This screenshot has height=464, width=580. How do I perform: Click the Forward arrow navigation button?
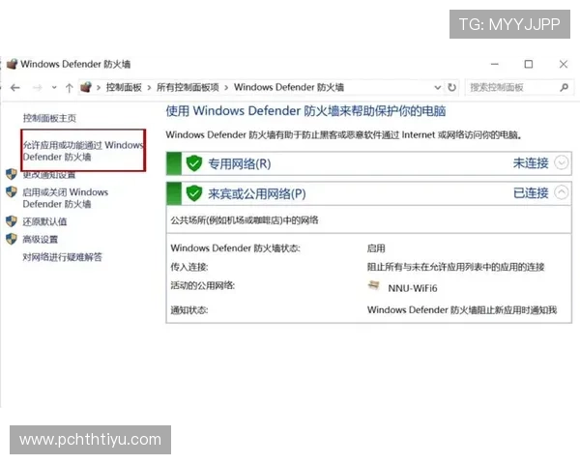point(37,88)
